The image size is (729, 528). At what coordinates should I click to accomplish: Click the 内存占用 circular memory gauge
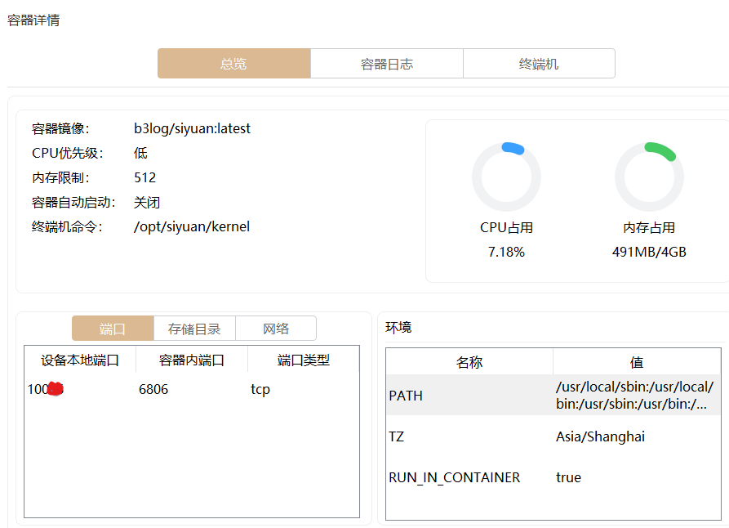(x=649, y=177)
